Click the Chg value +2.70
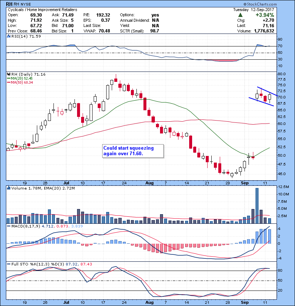The image size is (295, 306). click(x=268, y=20)
